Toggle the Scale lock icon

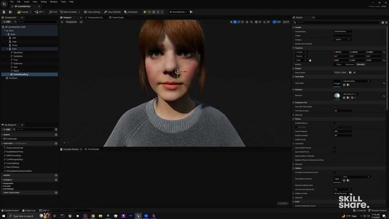pos(310,60)
